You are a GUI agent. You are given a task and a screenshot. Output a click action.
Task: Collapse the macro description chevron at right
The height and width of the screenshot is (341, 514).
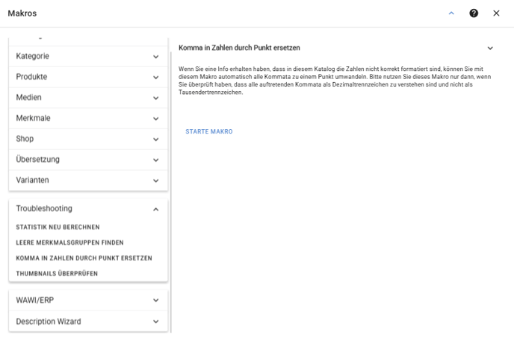tap(490, 48)
